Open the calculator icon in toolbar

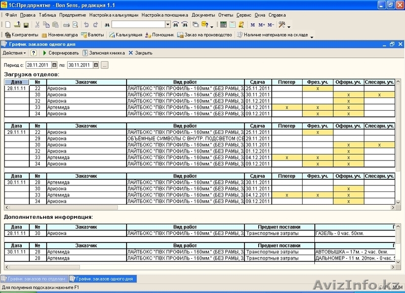(224, 24)
